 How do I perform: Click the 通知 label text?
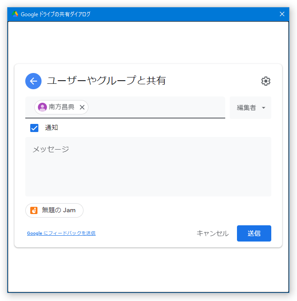pyautogui.click(x=51, y=128)
